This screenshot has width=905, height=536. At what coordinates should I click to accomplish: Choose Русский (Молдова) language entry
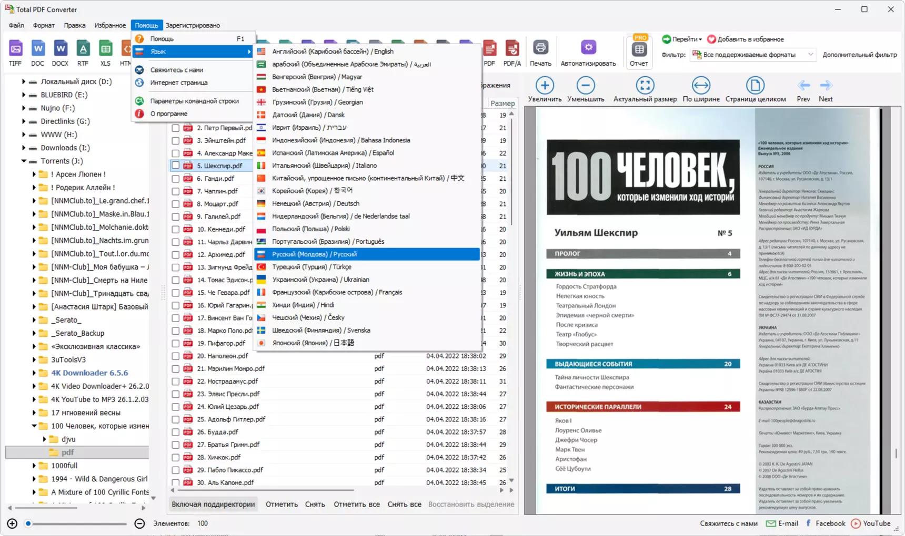(367, 254)
